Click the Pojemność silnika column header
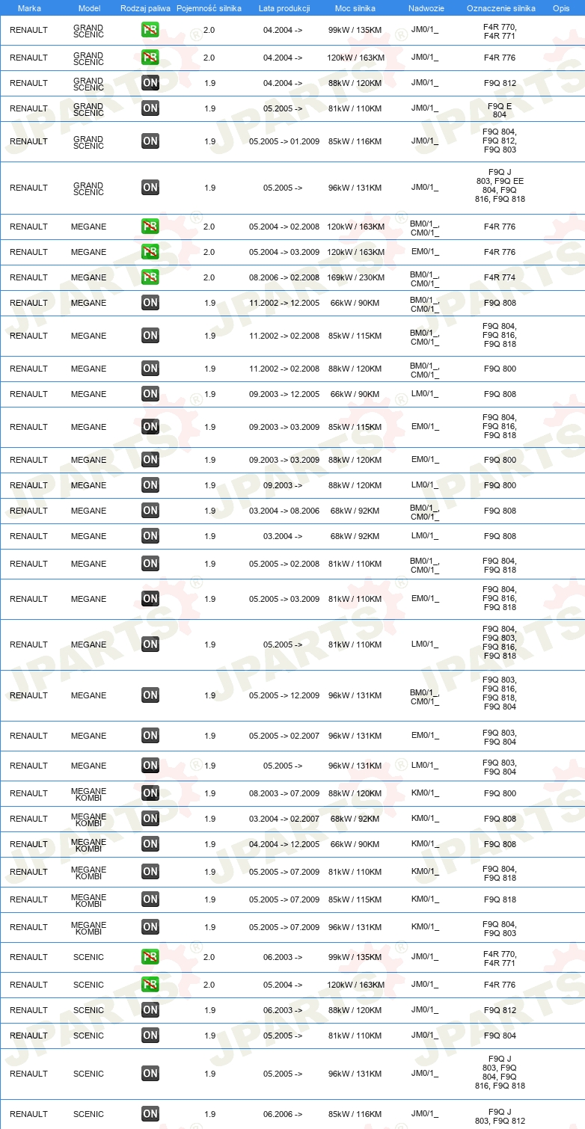The width and height of the screenshot is (585, 1129). click(209, 8)
